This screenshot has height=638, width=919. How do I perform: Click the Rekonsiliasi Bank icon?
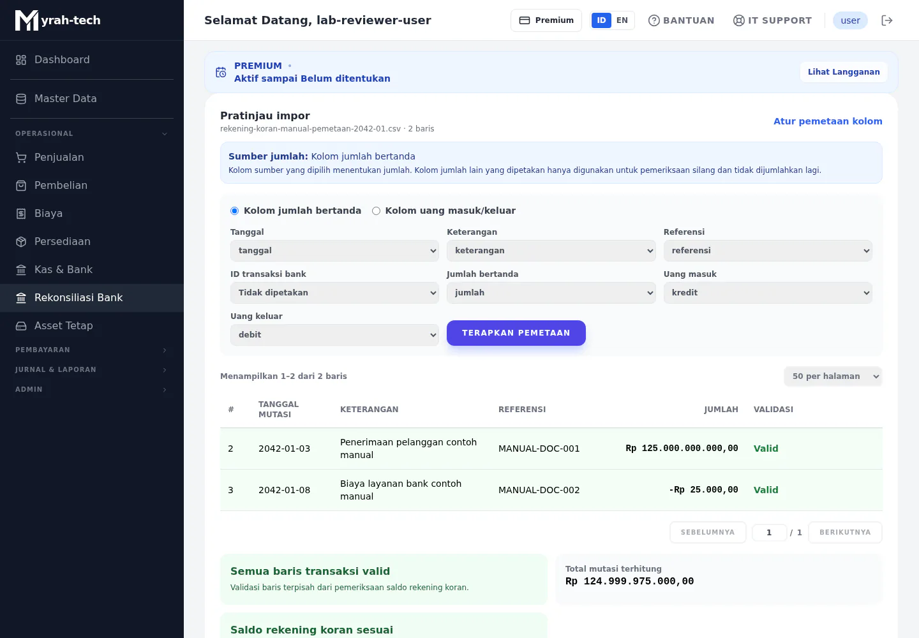[21, 298]
